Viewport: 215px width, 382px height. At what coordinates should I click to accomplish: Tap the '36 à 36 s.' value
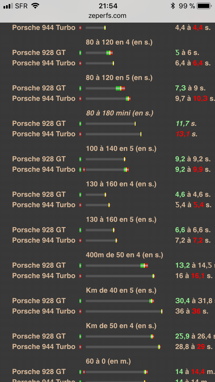[x=192, y=312]
